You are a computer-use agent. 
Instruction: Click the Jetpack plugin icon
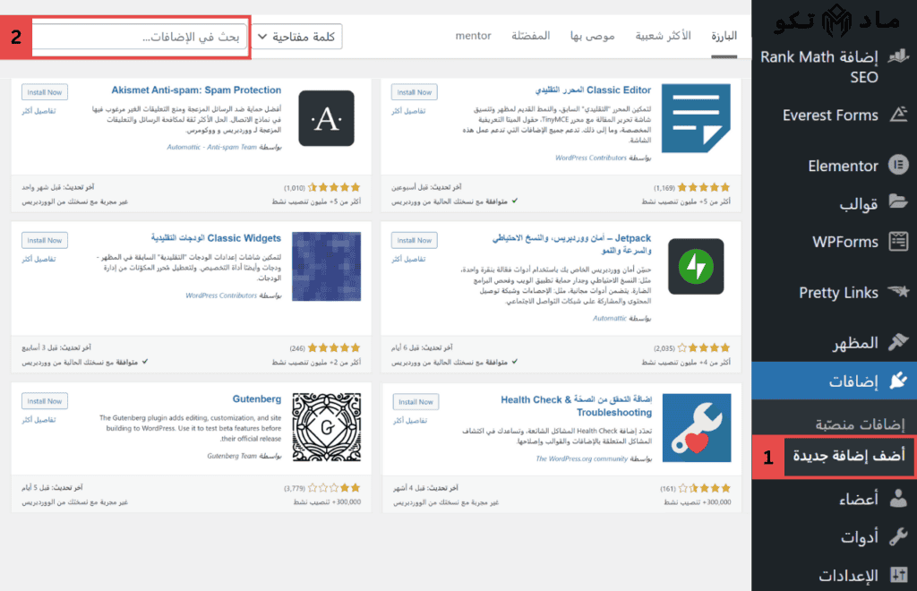click(x=696, y=267)
